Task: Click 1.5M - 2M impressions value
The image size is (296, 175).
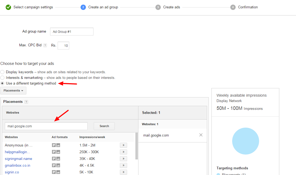Action: pos(88,145)
